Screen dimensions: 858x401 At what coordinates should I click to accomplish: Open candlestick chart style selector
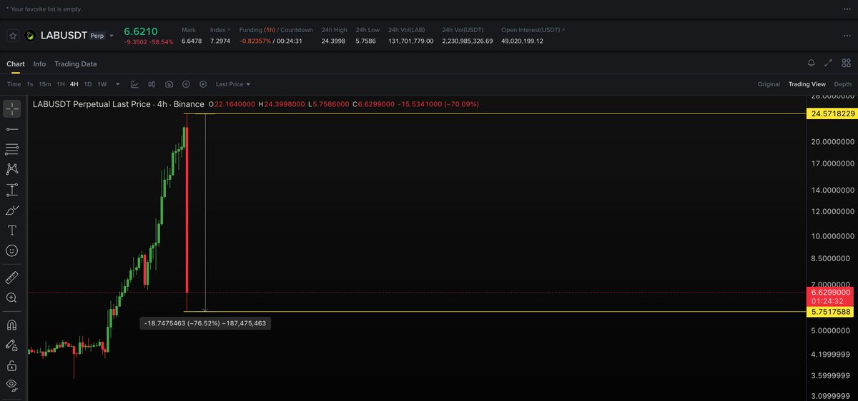(152, 84)
